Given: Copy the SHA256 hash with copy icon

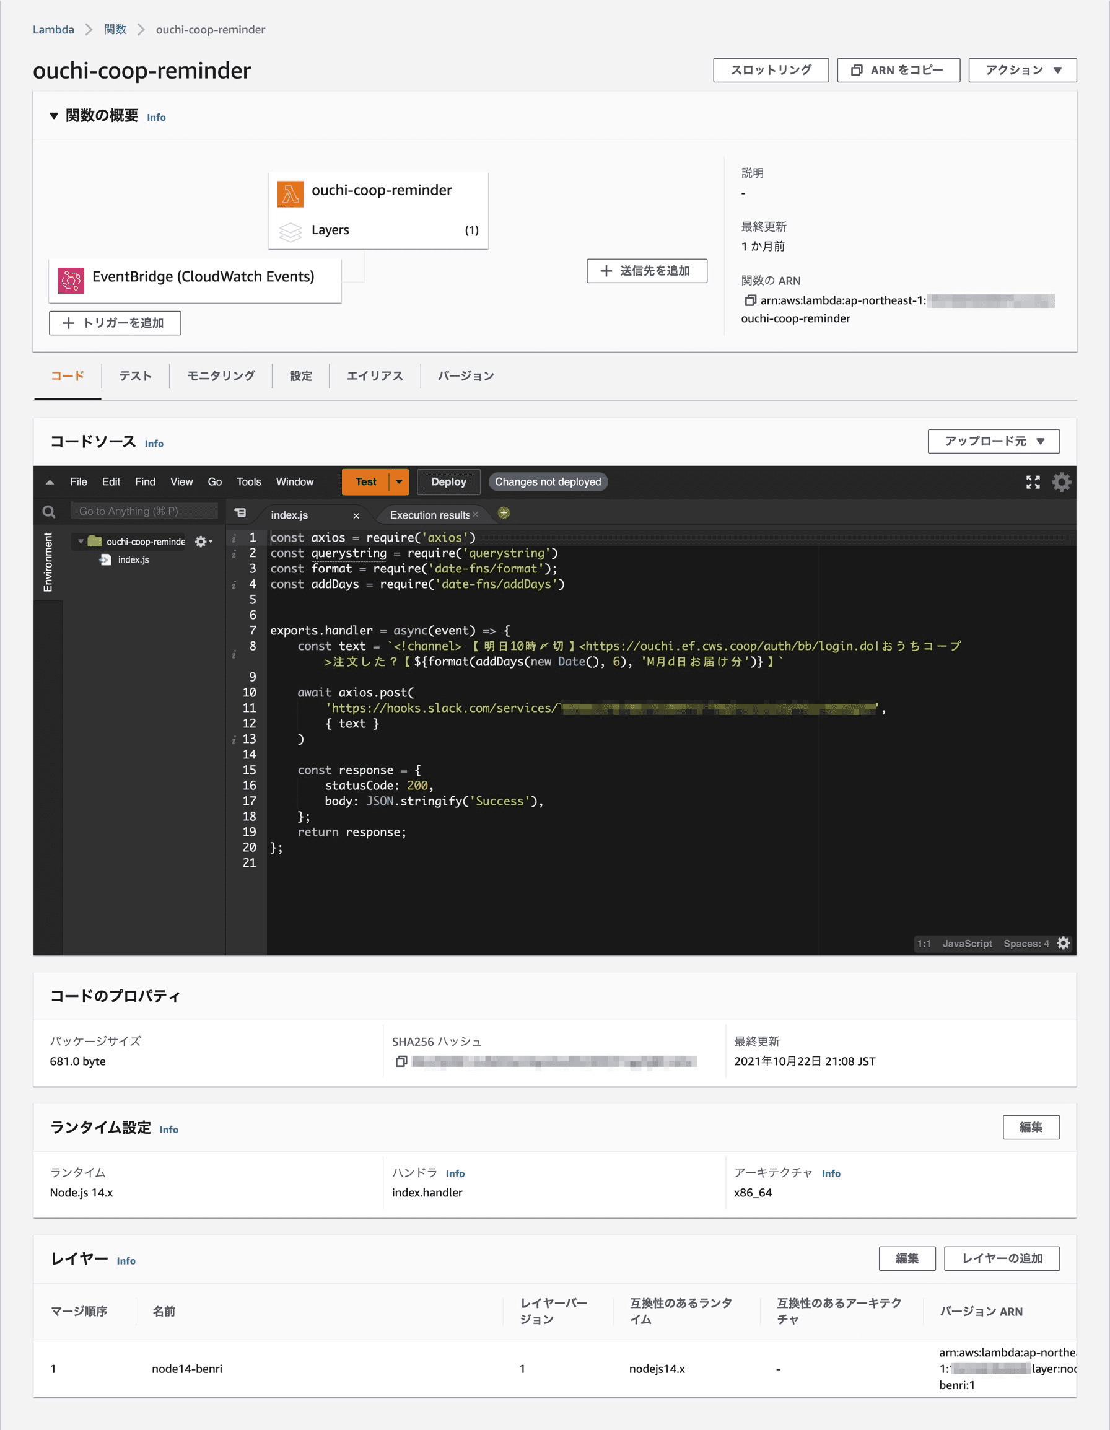Looking at the screenshot, I should 401,1061.
